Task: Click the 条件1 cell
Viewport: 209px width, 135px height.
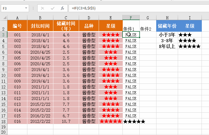Action: (x=131, y=26)
